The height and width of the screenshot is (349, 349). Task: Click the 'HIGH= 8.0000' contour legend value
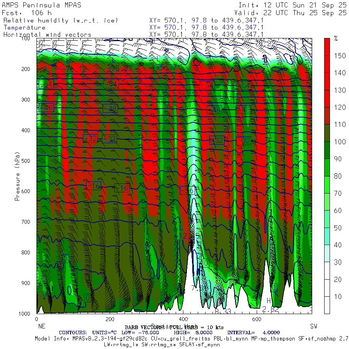tap(193, 333)
